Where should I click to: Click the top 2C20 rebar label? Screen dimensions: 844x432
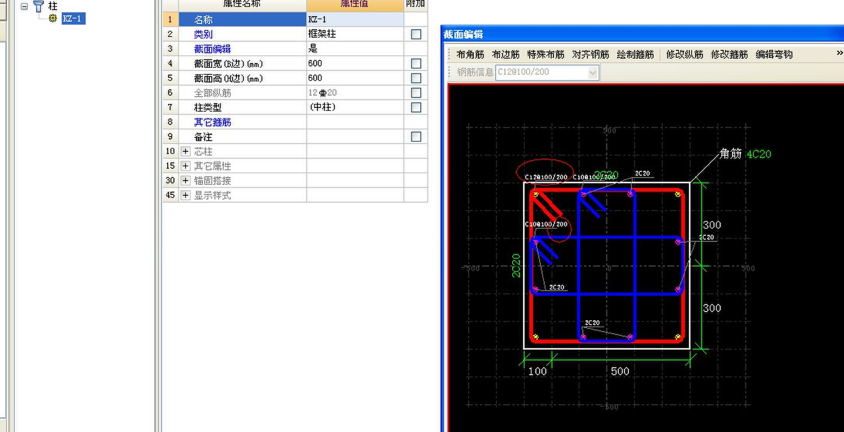pos(642,173)
